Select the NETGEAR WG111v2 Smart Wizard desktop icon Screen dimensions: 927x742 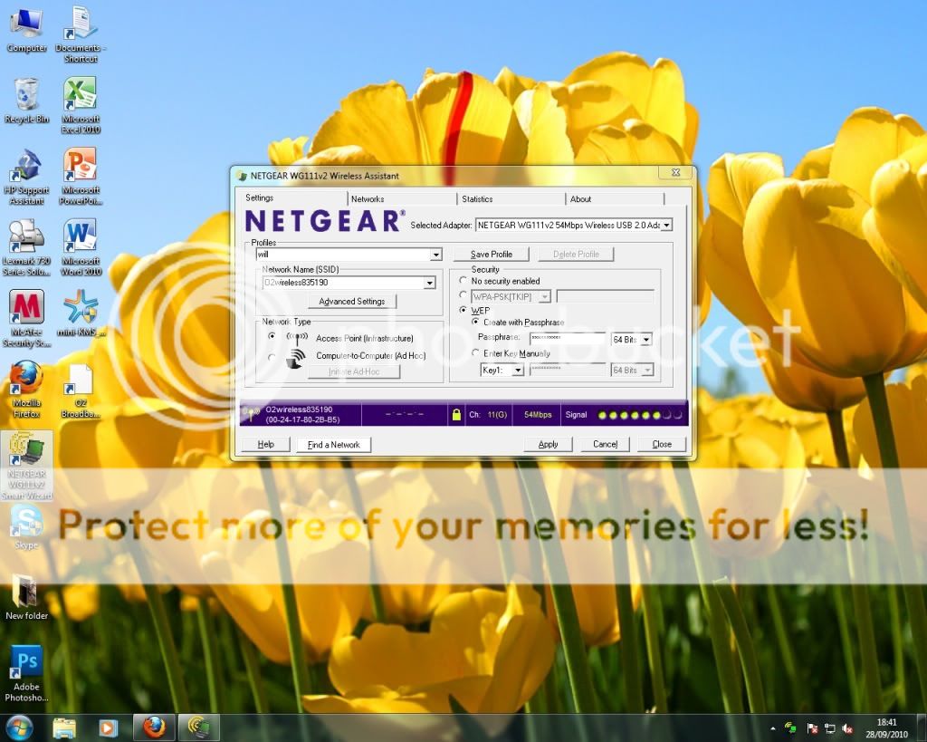[26, 467]
